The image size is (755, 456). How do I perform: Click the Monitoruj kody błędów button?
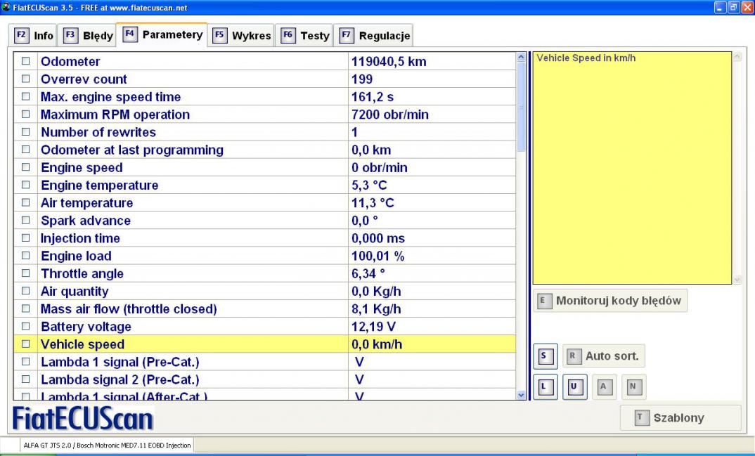click(x=610, y=301)
